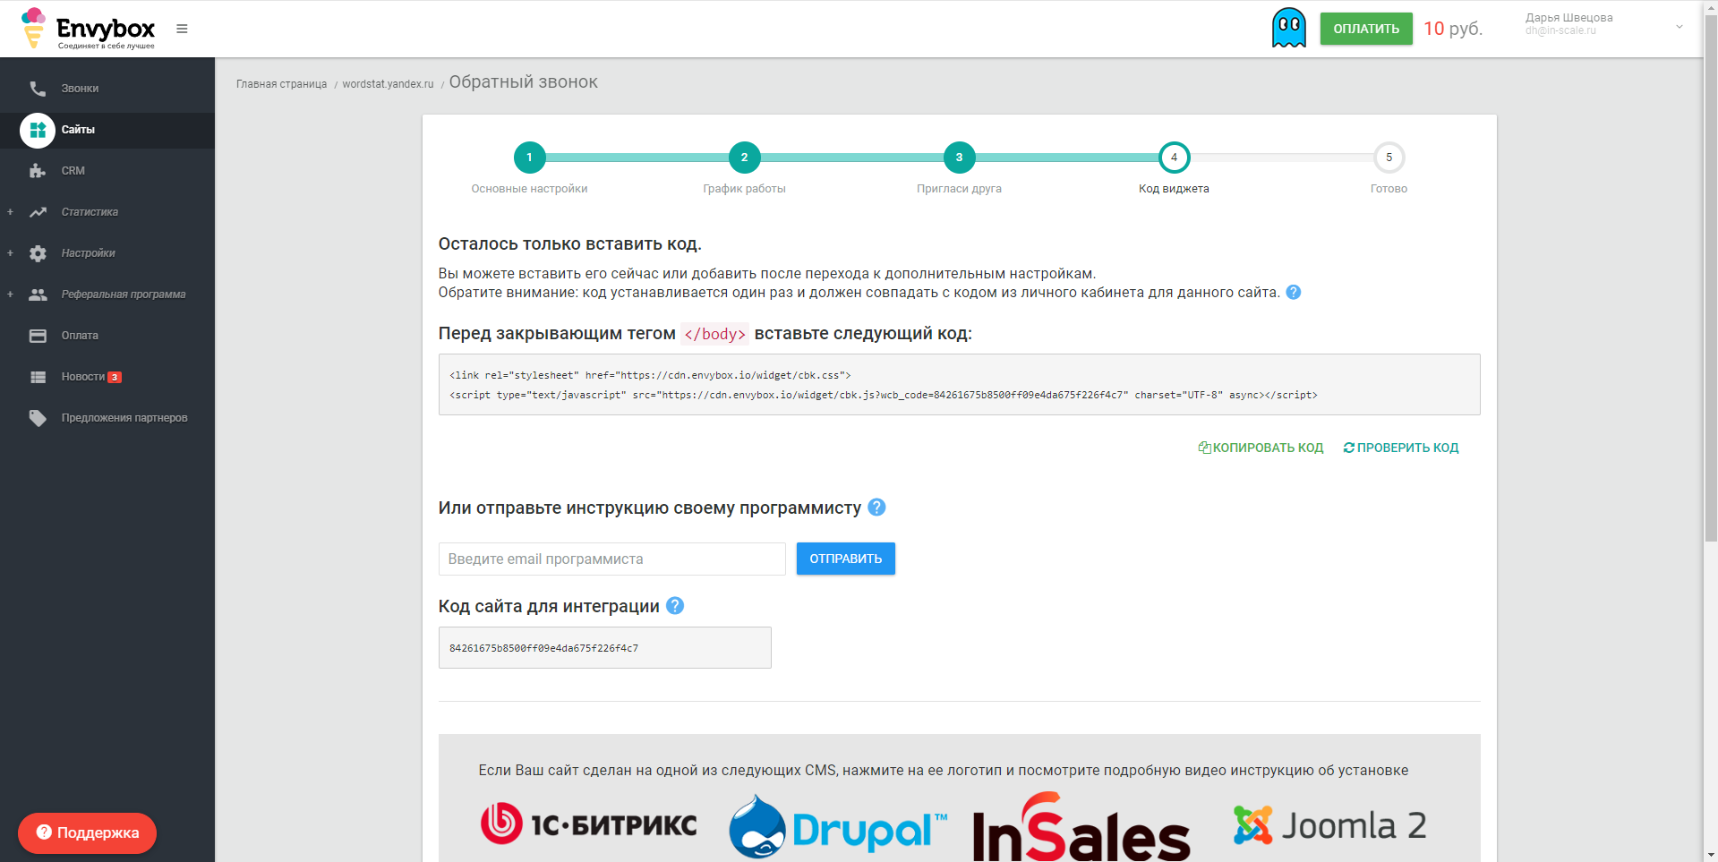Image resolution: width=1718 pixels, height=862 pixels.
Task: Click the green ОПЛАТИТЬ button
Action: pos(1366,29)
